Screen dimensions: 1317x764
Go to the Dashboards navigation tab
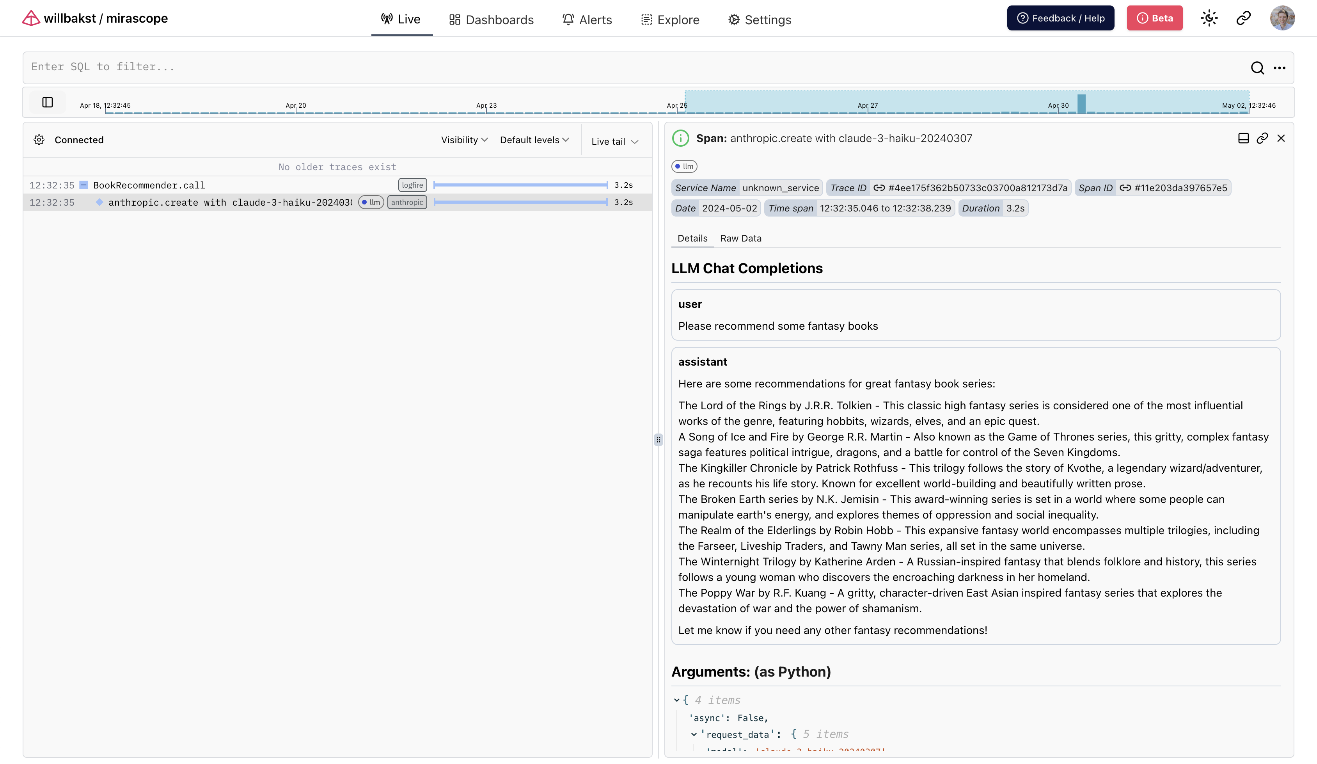pyautogui.click(x=491, y=20)
